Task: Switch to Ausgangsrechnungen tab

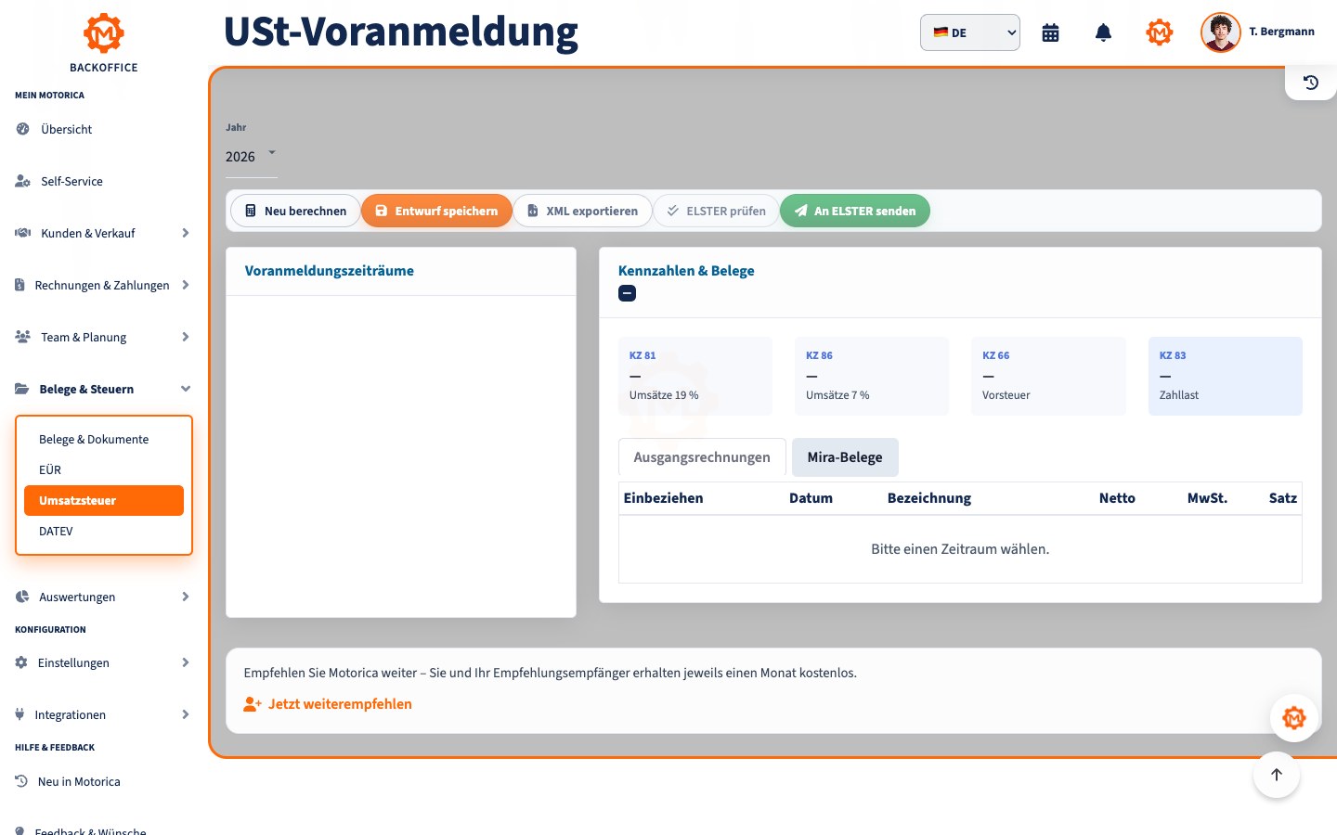Action: tap(702, 457)
